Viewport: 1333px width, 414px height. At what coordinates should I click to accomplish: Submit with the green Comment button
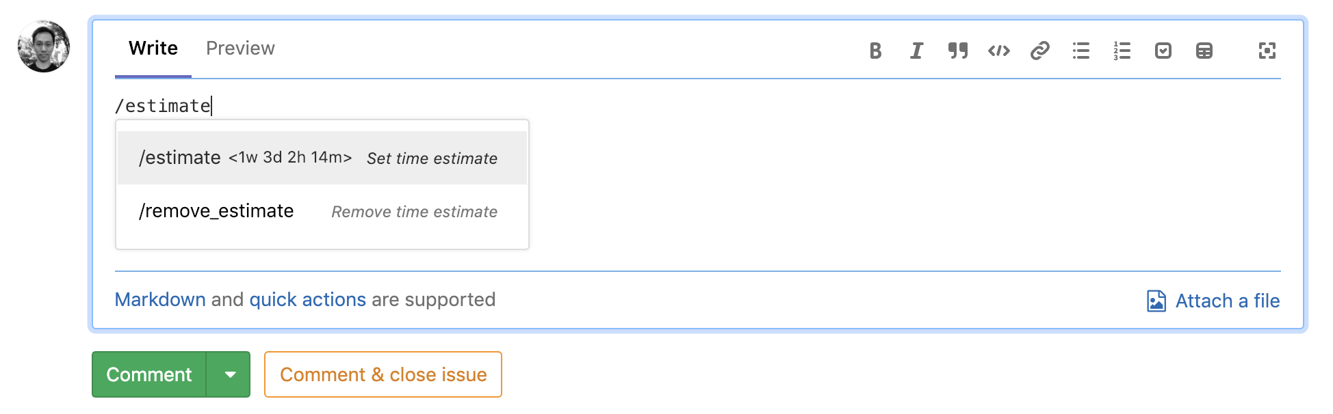(x=149, y=374)
